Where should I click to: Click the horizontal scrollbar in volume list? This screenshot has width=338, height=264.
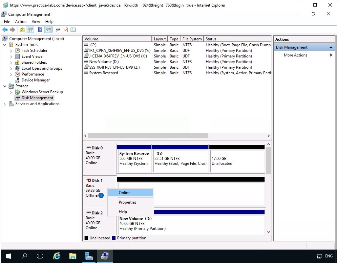148,136
